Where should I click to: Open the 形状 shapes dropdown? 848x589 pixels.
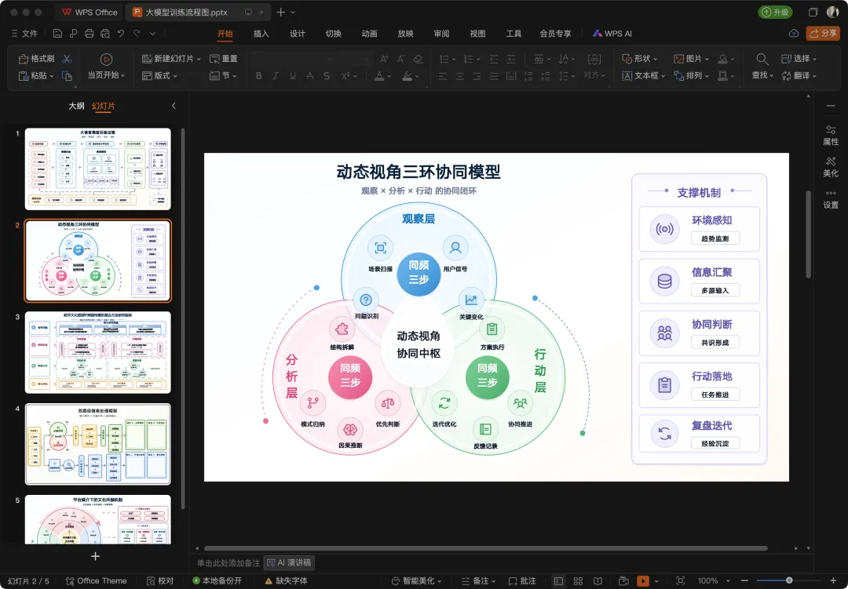pos(640,59)
